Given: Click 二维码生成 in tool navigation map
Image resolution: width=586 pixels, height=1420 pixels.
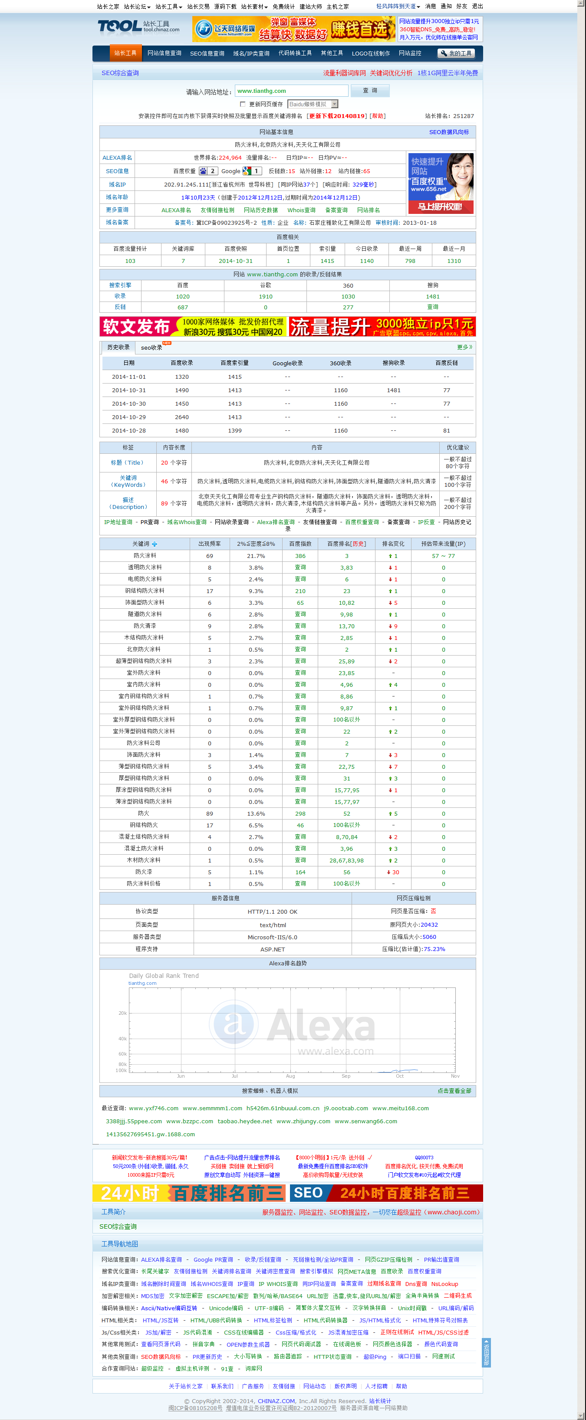Looking at the screenshot, I should 458,1296.
